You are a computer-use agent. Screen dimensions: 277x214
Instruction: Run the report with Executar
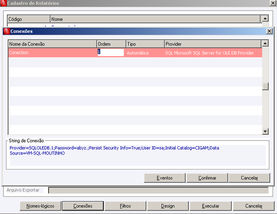211,206
